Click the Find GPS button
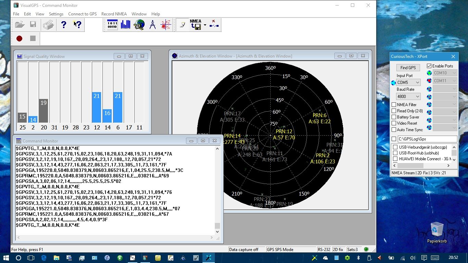The image size is (468, 263). (408, 68)
